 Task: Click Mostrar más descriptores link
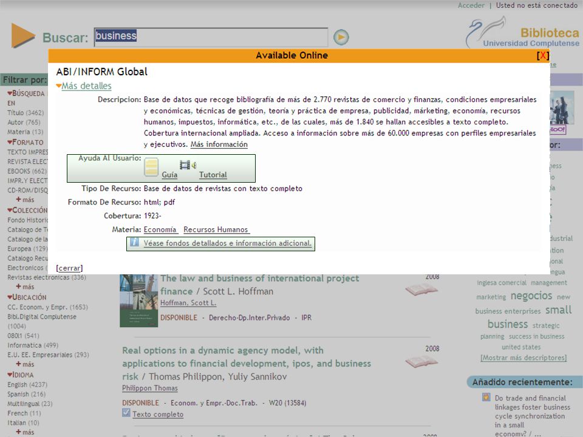523,358
